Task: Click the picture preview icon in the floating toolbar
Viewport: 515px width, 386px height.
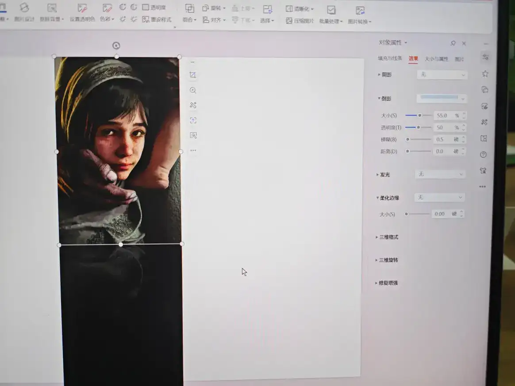Action: pyautogui.click(x=193, y=135)
